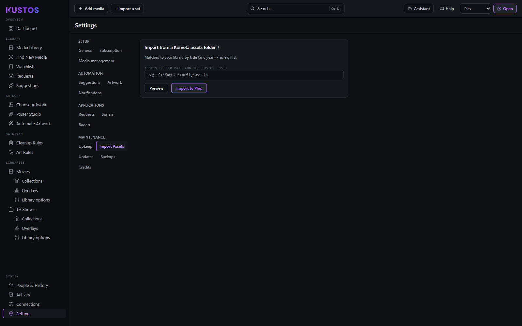Open the Subscription settings tab

pos(111,51)
